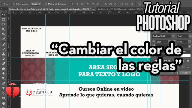Select the Path Selection tool
The width and height of the screenshot is (192, 108).
pyautogui.click(x=3, y=93)
